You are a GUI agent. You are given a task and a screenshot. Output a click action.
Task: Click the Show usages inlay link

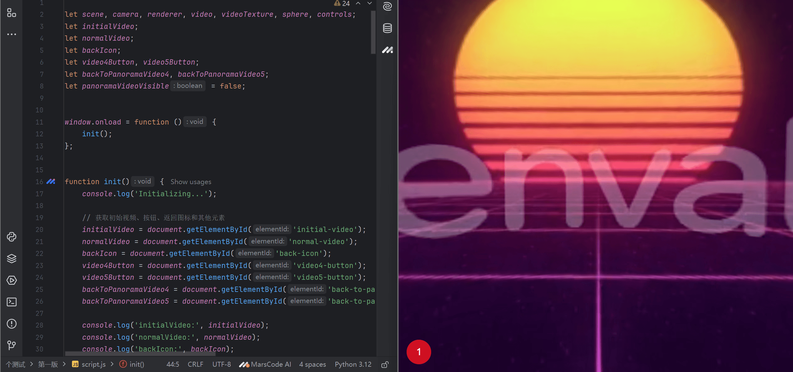[x=191, y=182]
